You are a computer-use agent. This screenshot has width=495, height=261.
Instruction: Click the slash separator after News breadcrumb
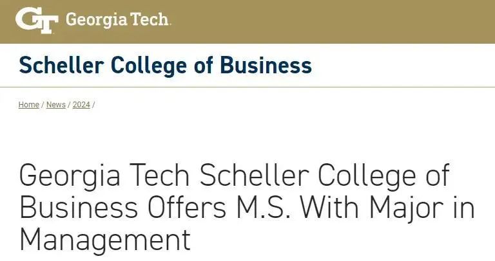coord(69,105)
